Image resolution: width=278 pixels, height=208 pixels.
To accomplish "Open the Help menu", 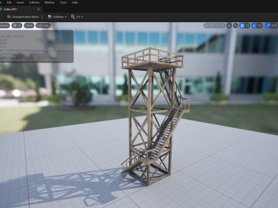I will point(75,2).
